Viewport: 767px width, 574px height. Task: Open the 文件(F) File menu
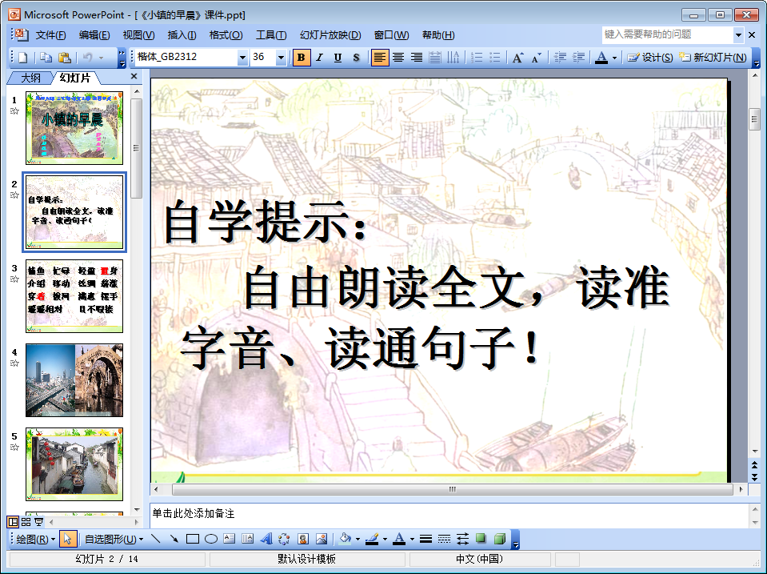(x=50, y=35)
